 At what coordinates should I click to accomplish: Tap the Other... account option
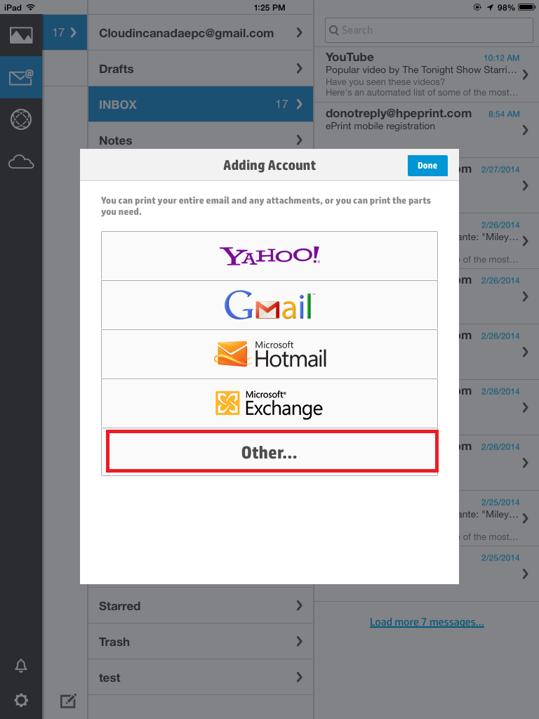point(271,452)
